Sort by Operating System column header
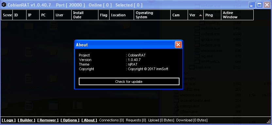 (152, 15)
